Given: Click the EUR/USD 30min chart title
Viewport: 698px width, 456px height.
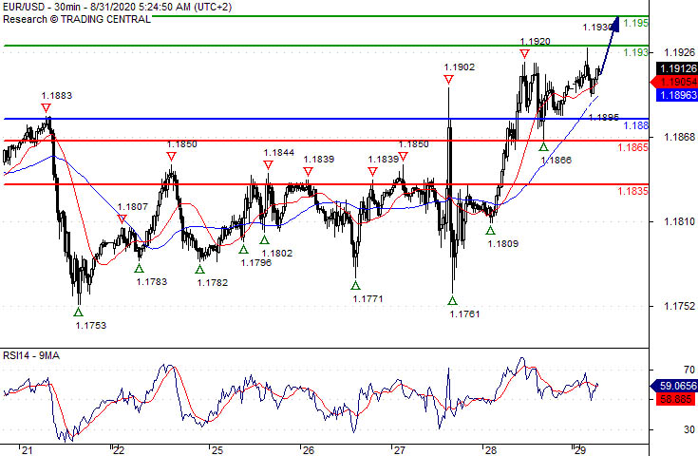Looking at the screenshot, I should (118, 8).
